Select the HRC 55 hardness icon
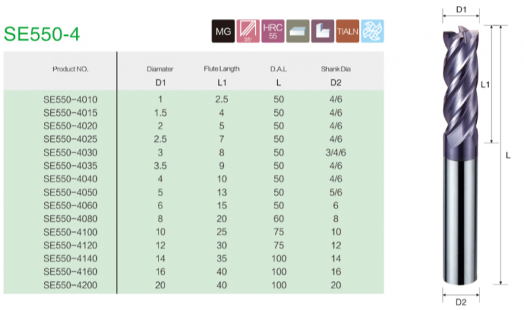Screen dimensions: 524x310 [x=271, y=31]
